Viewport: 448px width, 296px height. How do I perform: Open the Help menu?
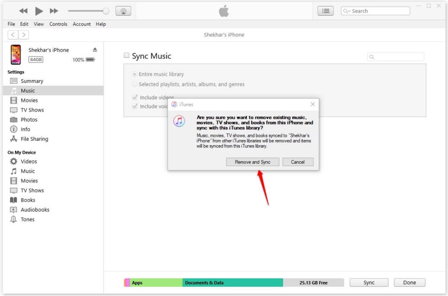pos(101,24)
